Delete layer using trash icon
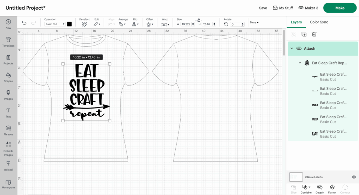 pyautogui.click(x=314, y=34)
